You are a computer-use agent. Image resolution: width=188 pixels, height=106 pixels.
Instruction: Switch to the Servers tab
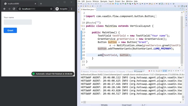click(94, 71)
